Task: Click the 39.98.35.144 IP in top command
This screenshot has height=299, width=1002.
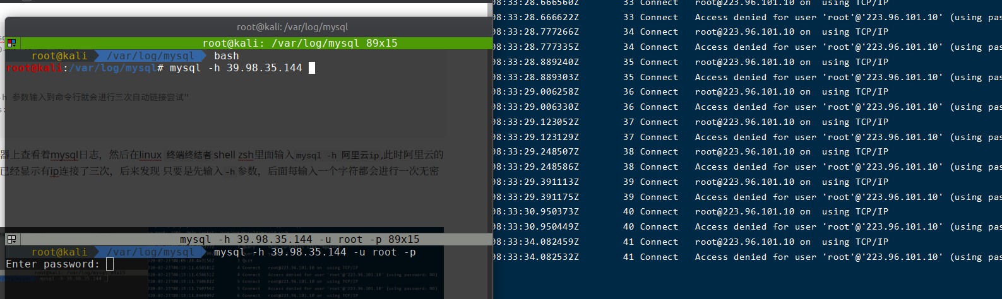Action: tap(264, 68)
